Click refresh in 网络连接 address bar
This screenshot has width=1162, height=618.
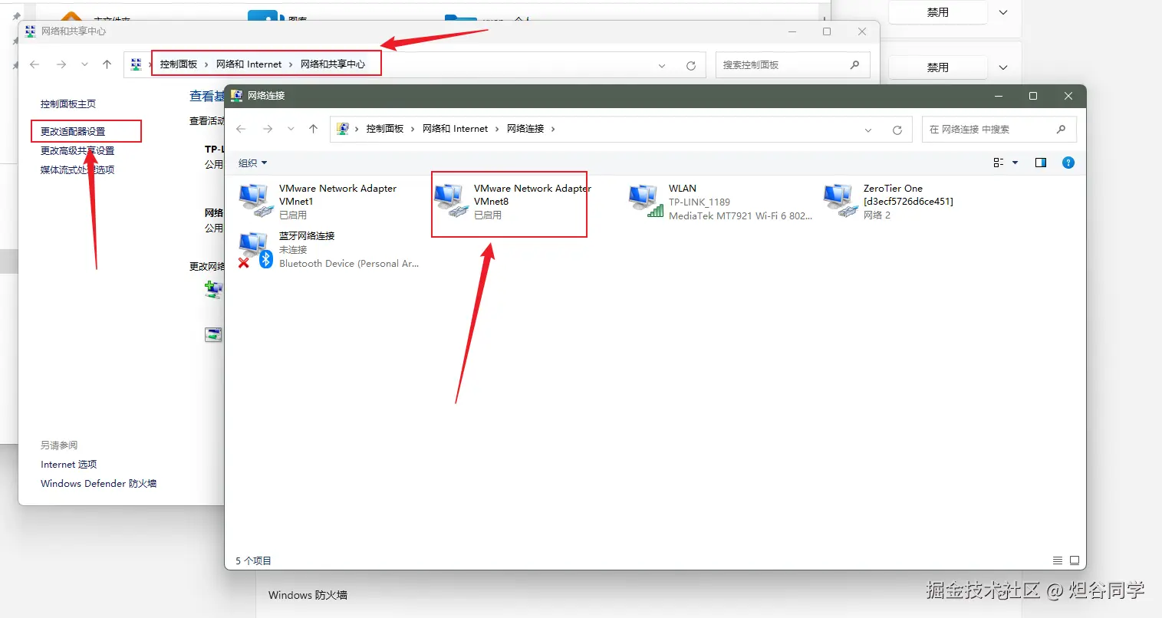897,130
